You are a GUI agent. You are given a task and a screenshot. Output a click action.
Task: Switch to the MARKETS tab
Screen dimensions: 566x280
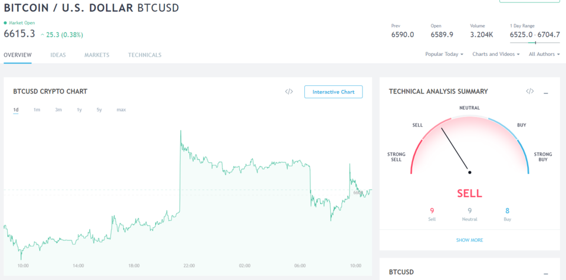[97, 55]
